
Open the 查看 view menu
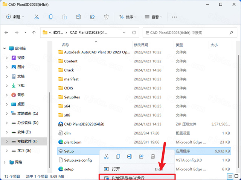153,17
